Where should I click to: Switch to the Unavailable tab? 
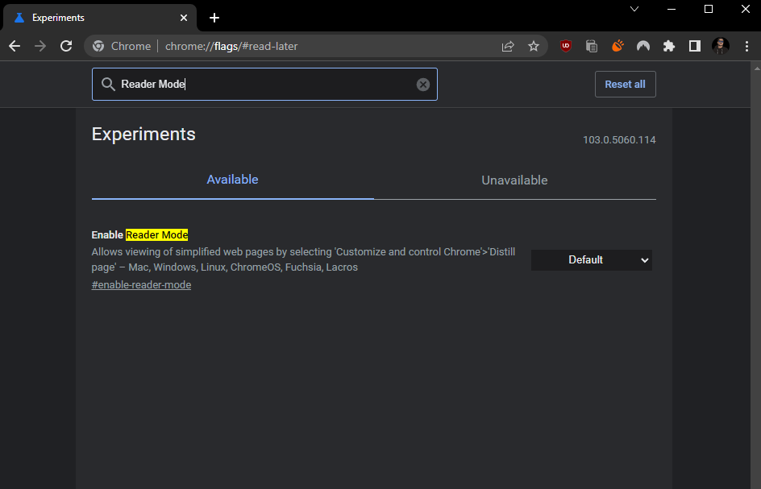pyautogui.click(x=514, y=180)
